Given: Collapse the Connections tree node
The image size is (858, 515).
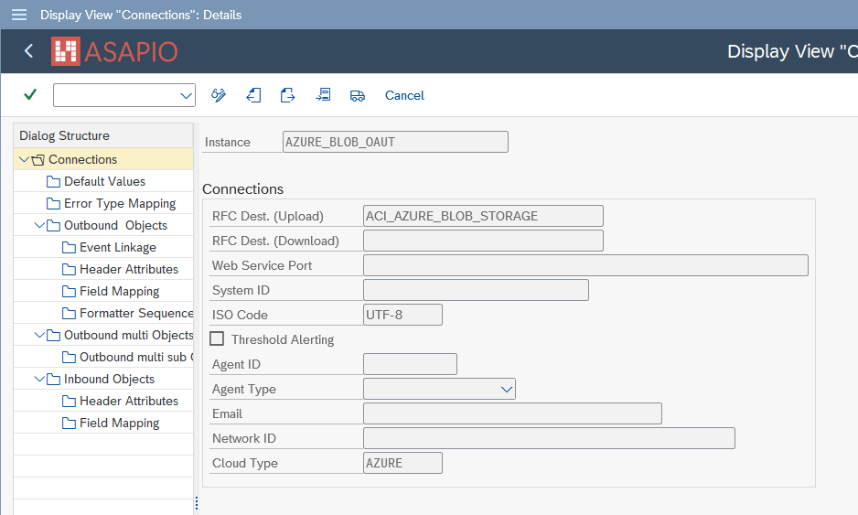Looking at the screenshot, I should tap(24, 159).
